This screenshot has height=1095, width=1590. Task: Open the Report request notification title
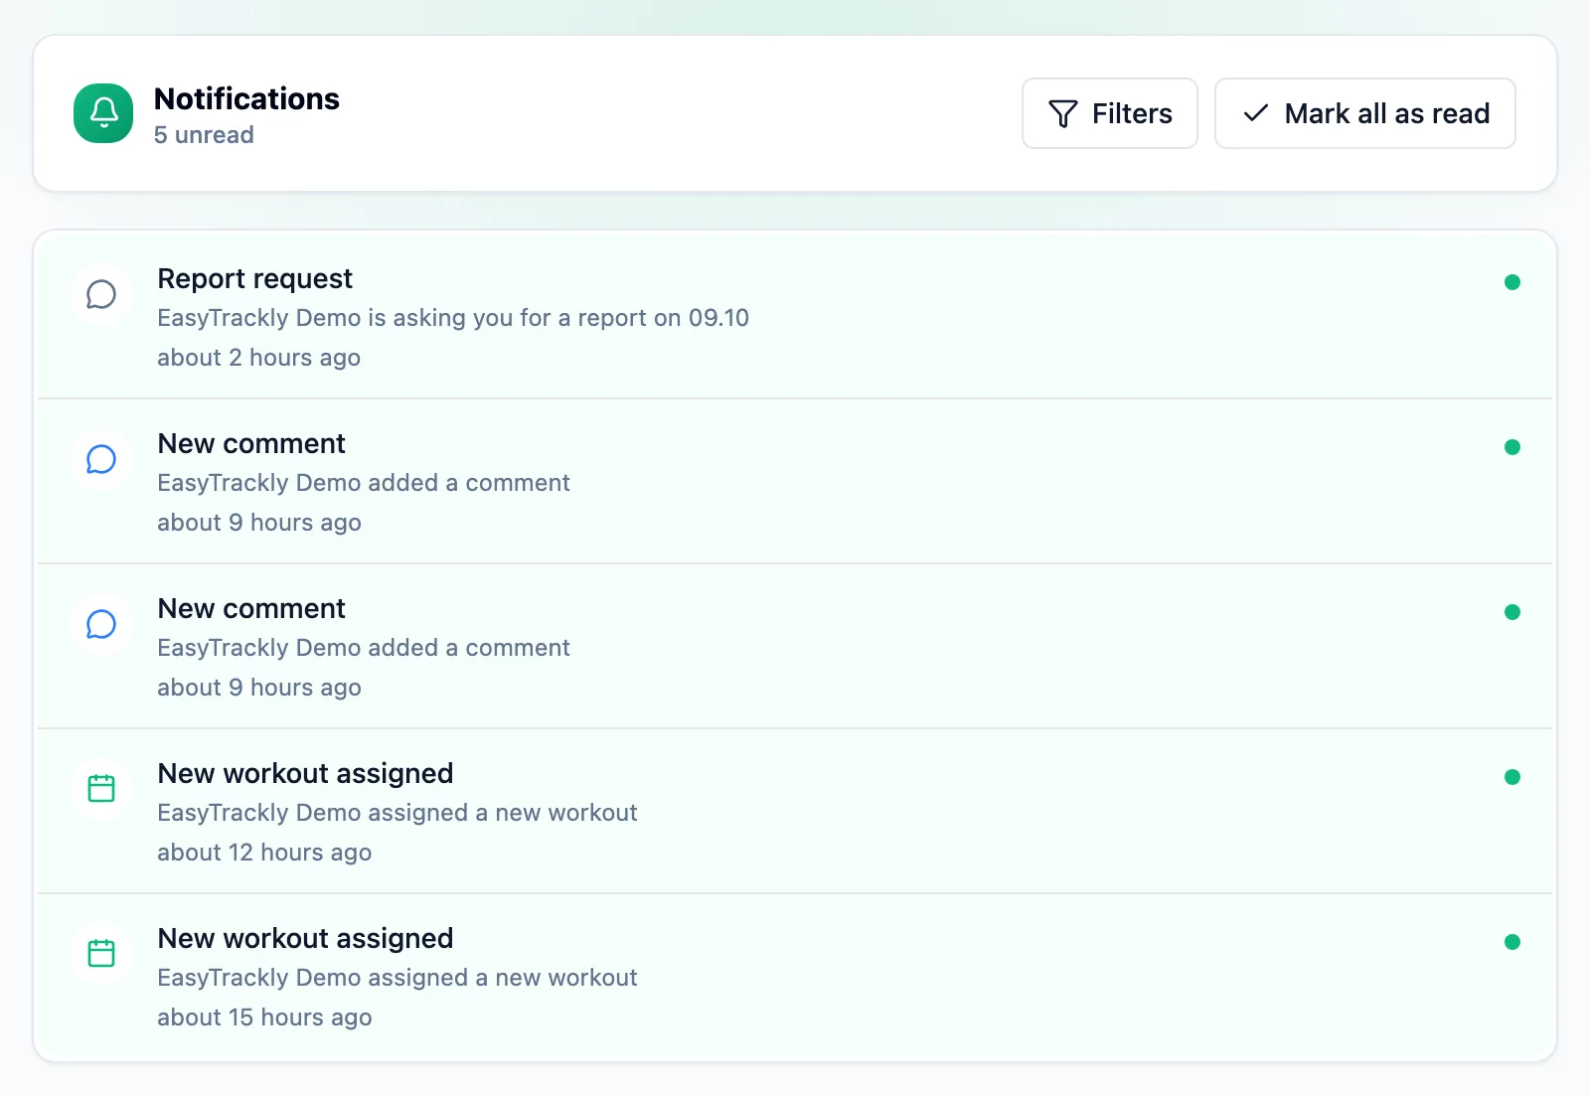[255, 279]
